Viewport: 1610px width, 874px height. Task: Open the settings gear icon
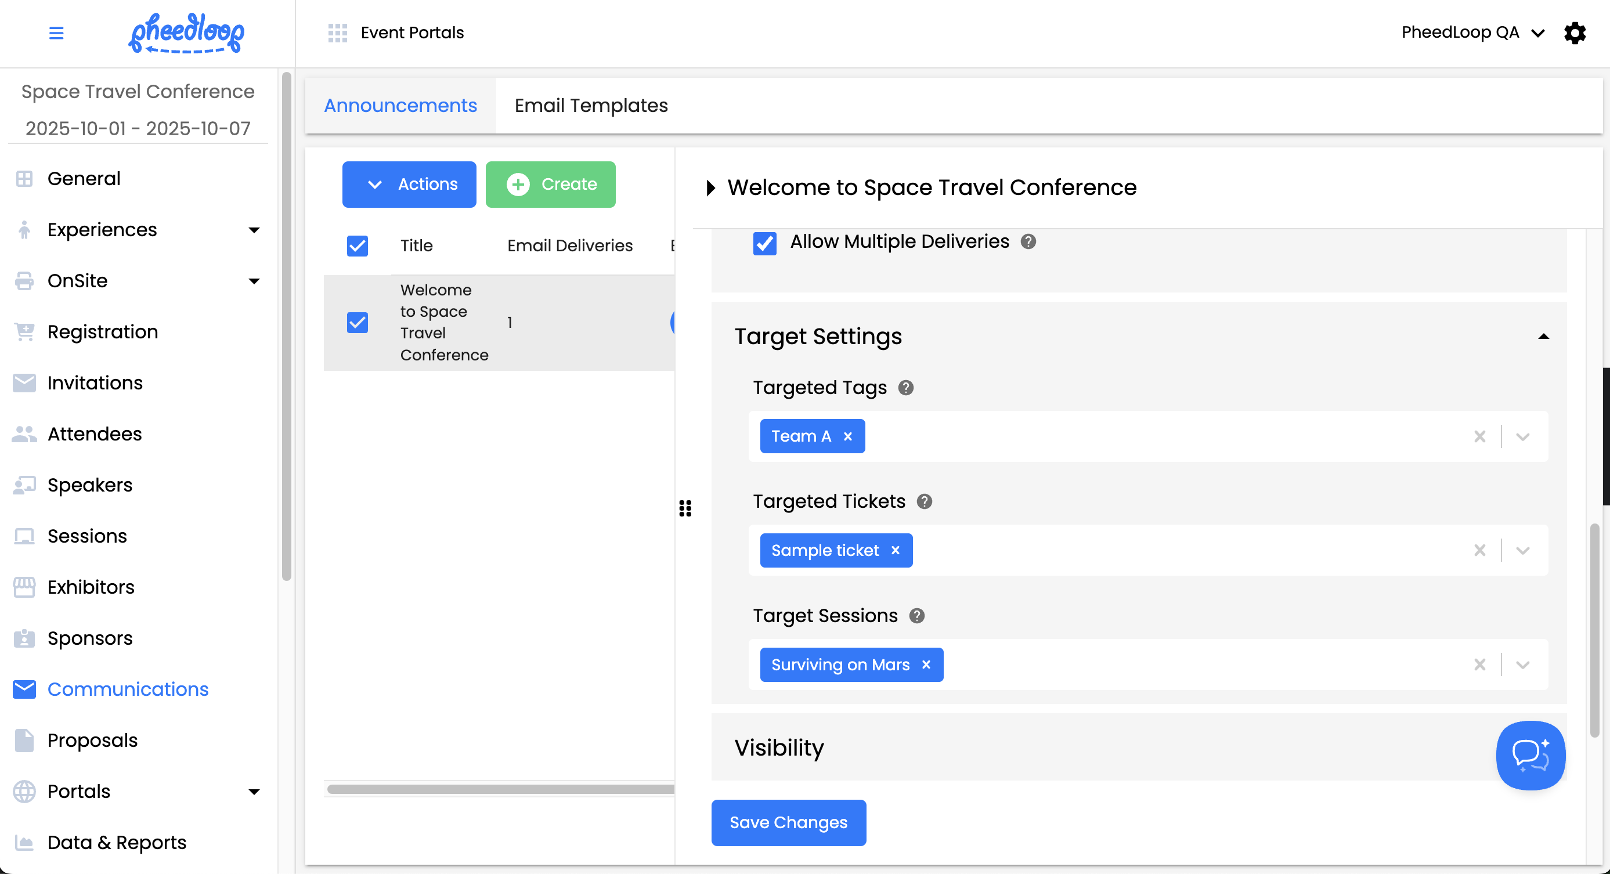click(1575, 32)
